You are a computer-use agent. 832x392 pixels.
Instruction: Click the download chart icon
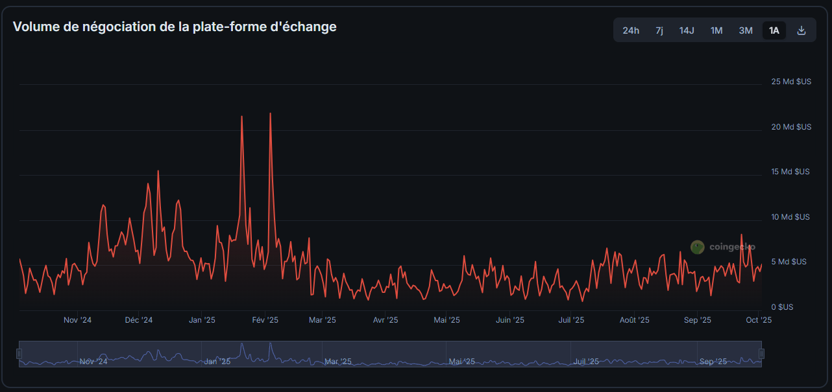click(x=801, y=30)
